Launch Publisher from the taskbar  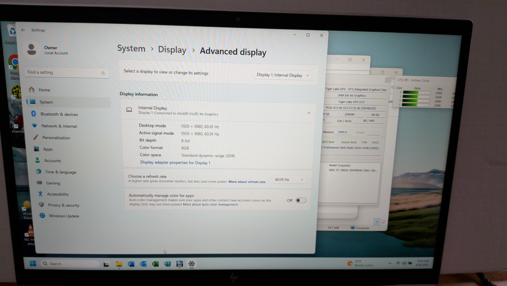click(x=167, y=264)
